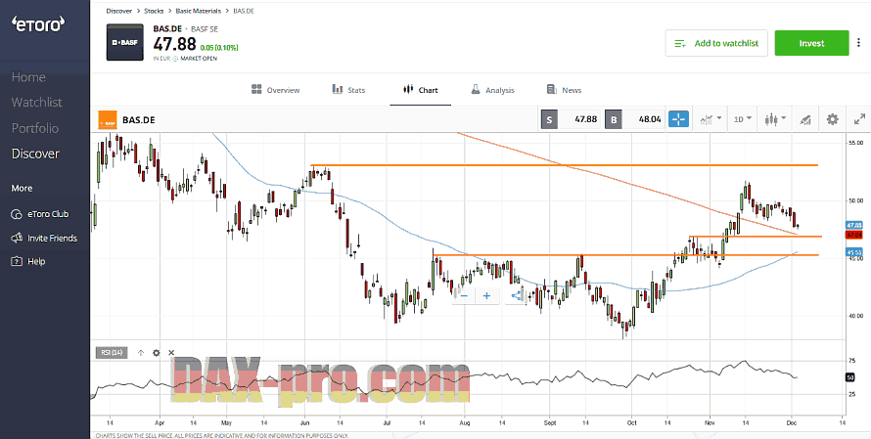Click Add to watchlist button
This screenshot has height=439, width=871.
[x=716, y=43]
